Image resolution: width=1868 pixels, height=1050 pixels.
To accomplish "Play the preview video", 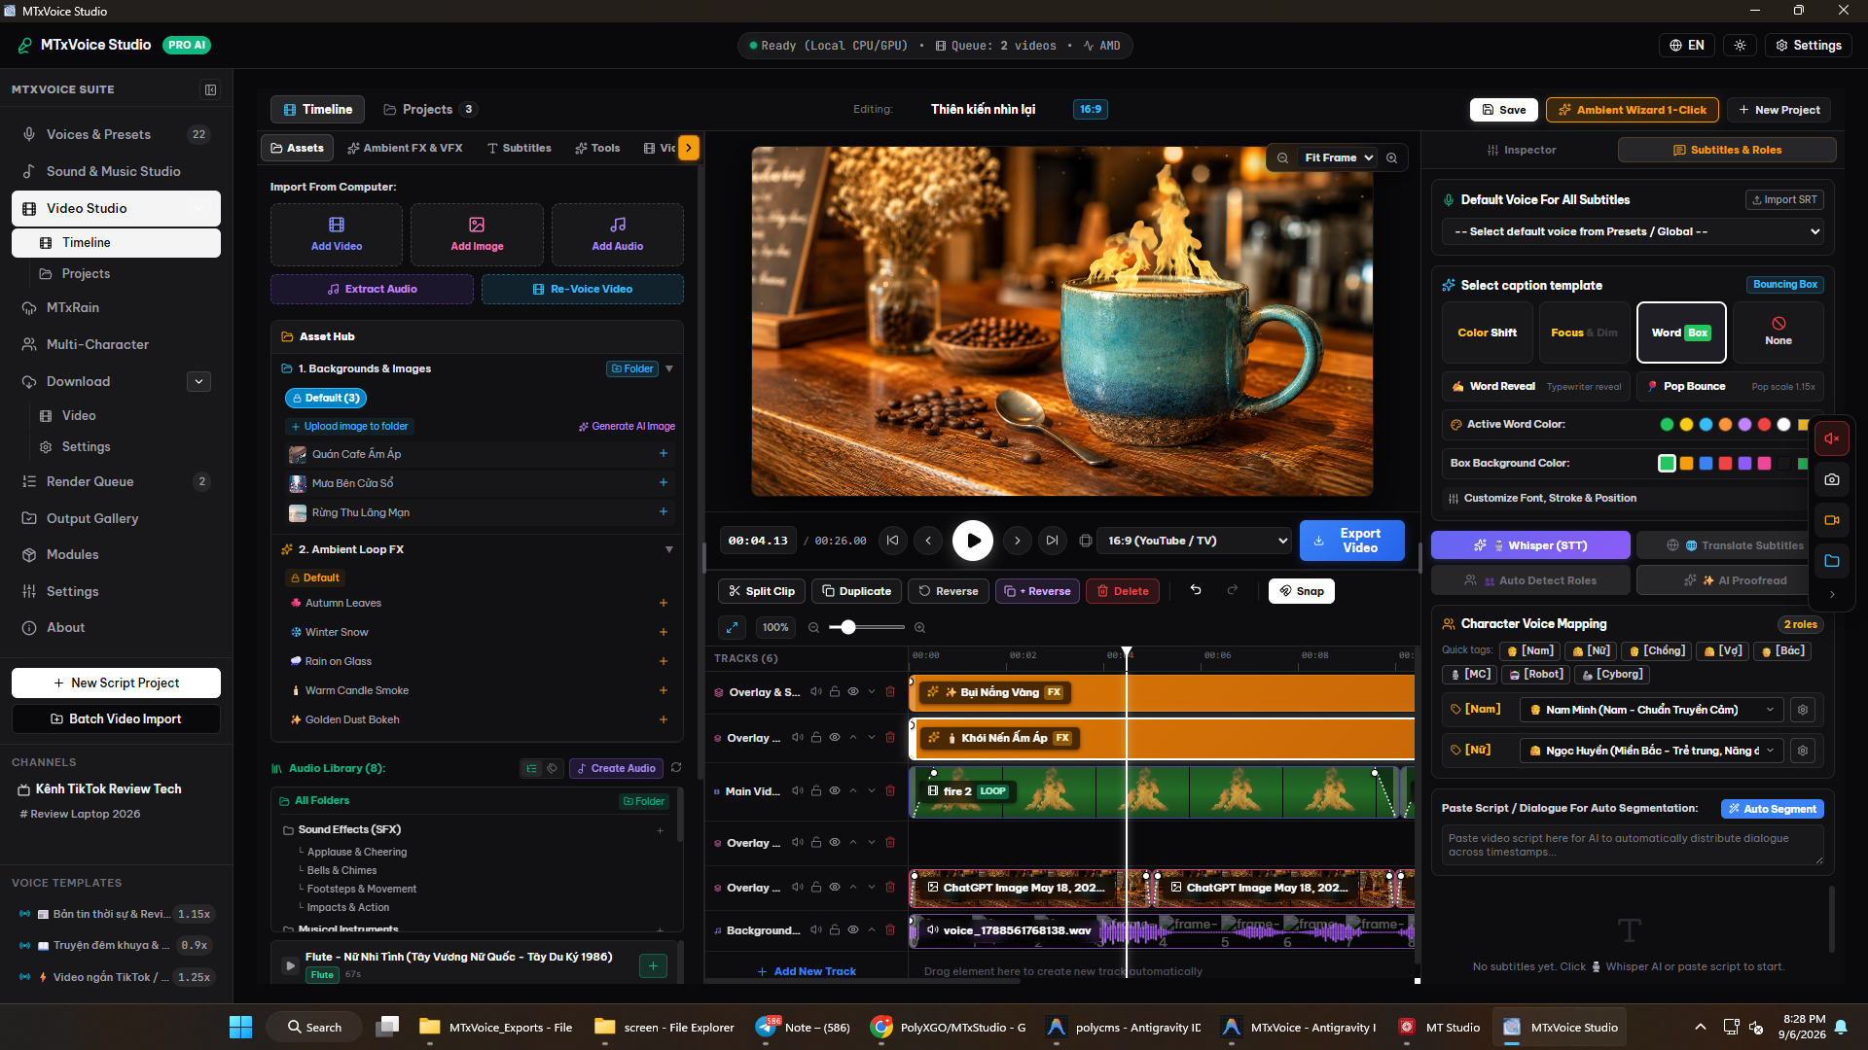I will click(x=973, y=541).
